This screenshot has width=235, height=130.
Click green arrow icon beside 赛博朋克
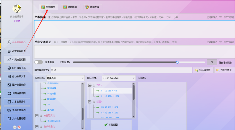tap(45, 88)
